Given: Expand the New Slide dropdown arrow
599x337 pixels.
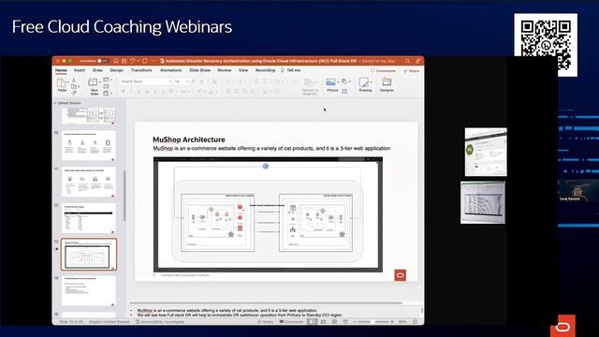Looking at the screenshot, I should [x=99, y=82].
